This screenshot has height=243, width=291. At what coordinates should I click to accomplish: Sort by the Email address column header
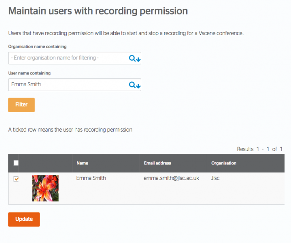(157, 163)
